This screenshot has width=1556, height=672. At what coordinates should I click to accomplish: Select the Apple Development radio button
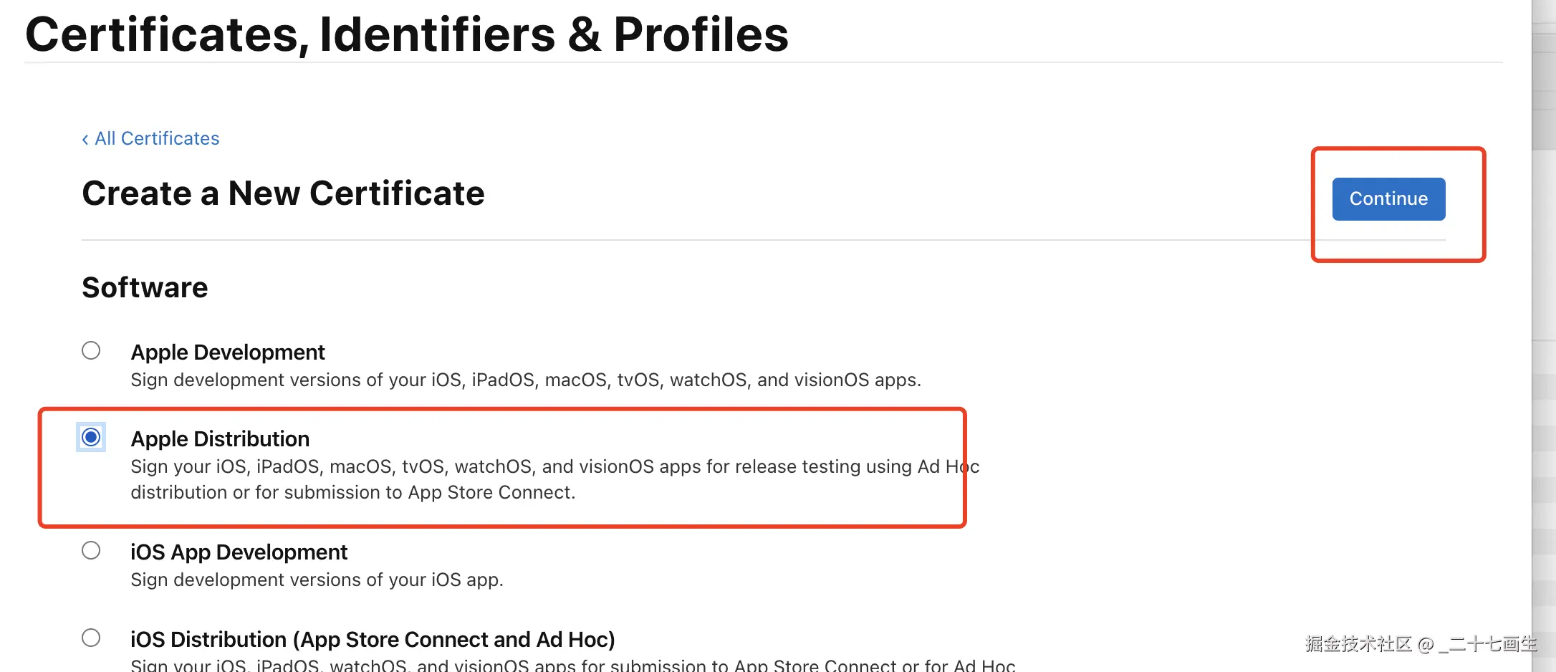pos(91,350)
